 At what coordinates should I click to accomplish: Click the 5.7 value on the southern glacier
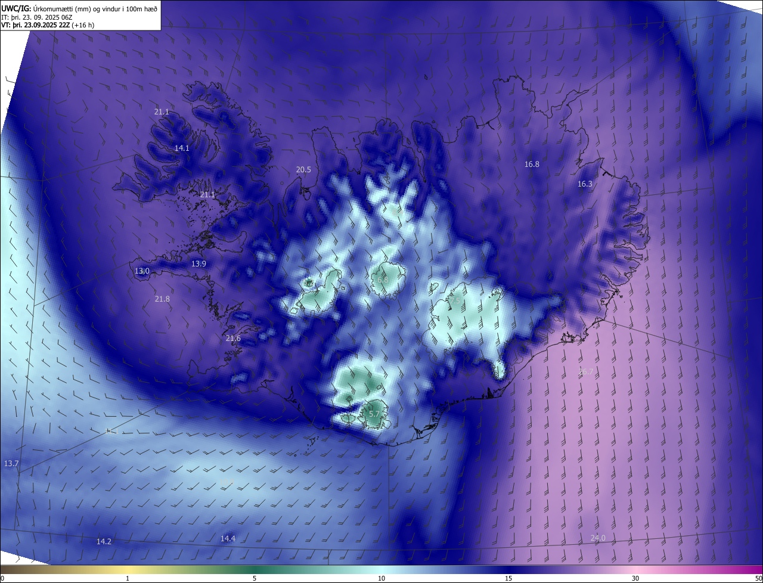click(x=374, y=414)
